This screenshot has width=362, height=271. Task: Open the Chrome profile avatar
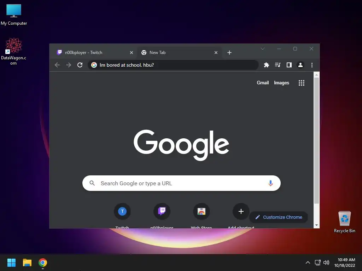pyautogui.click(x=300, y=65)
